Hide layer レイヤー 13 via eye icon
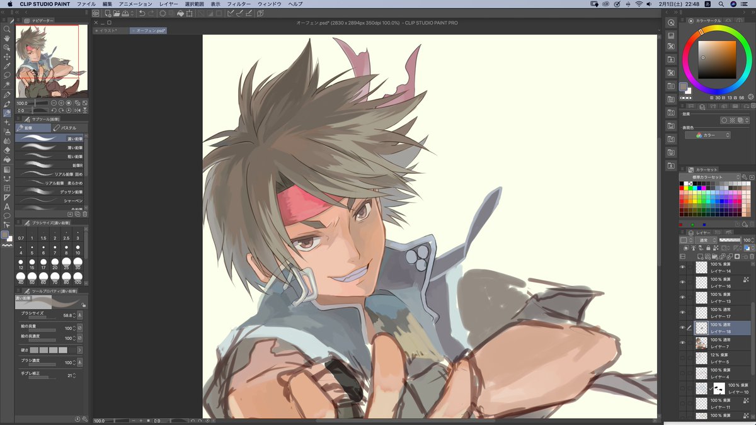The height and width of the screenshot is (425, 756). pyautogui.click(x=682, y=297)
